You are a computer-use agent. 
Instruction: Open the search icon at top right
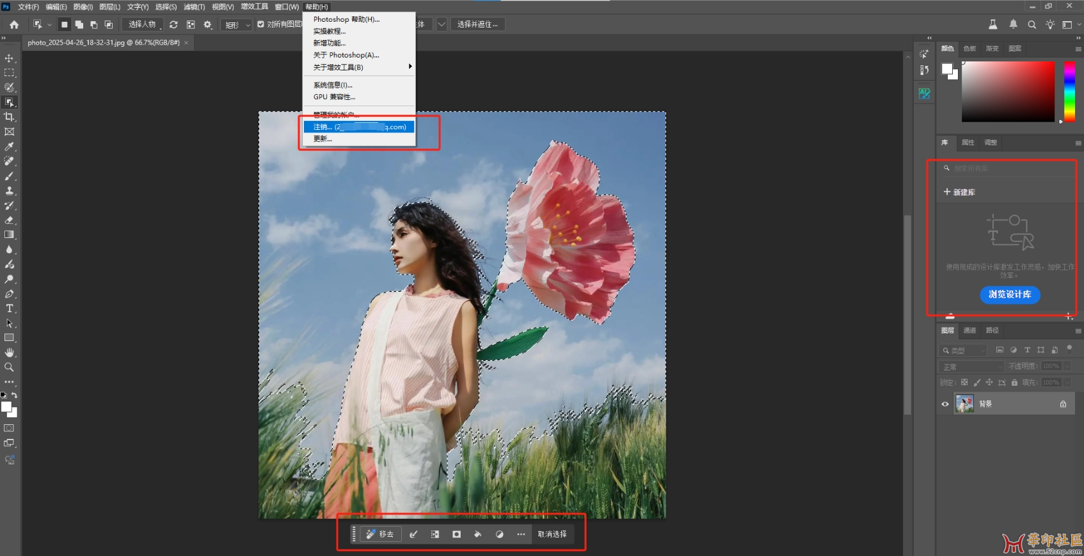coord(1032,24)
